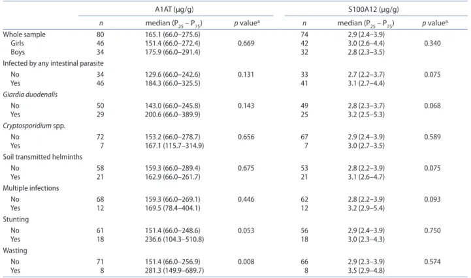Image resolution: width=471 pixels, height=278 pixels.
Task: Select the value '3.0 (2.6–4.4)'
Action: coord(366,43)
